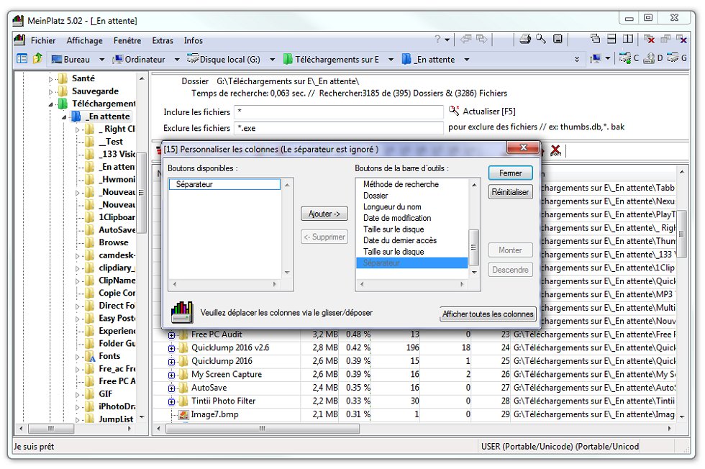Click the Ajouter -> button
705x469 pixels.
pos(324,214)
